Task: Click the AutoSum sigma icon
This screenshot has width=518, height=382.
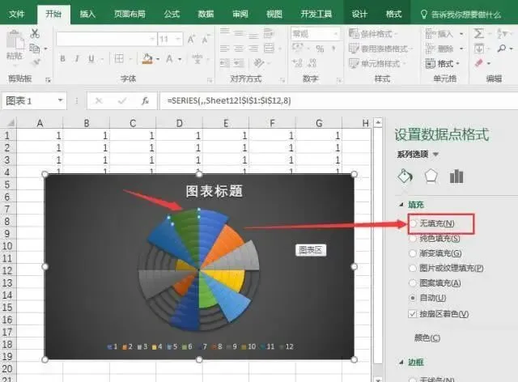Action: [478, 33]
